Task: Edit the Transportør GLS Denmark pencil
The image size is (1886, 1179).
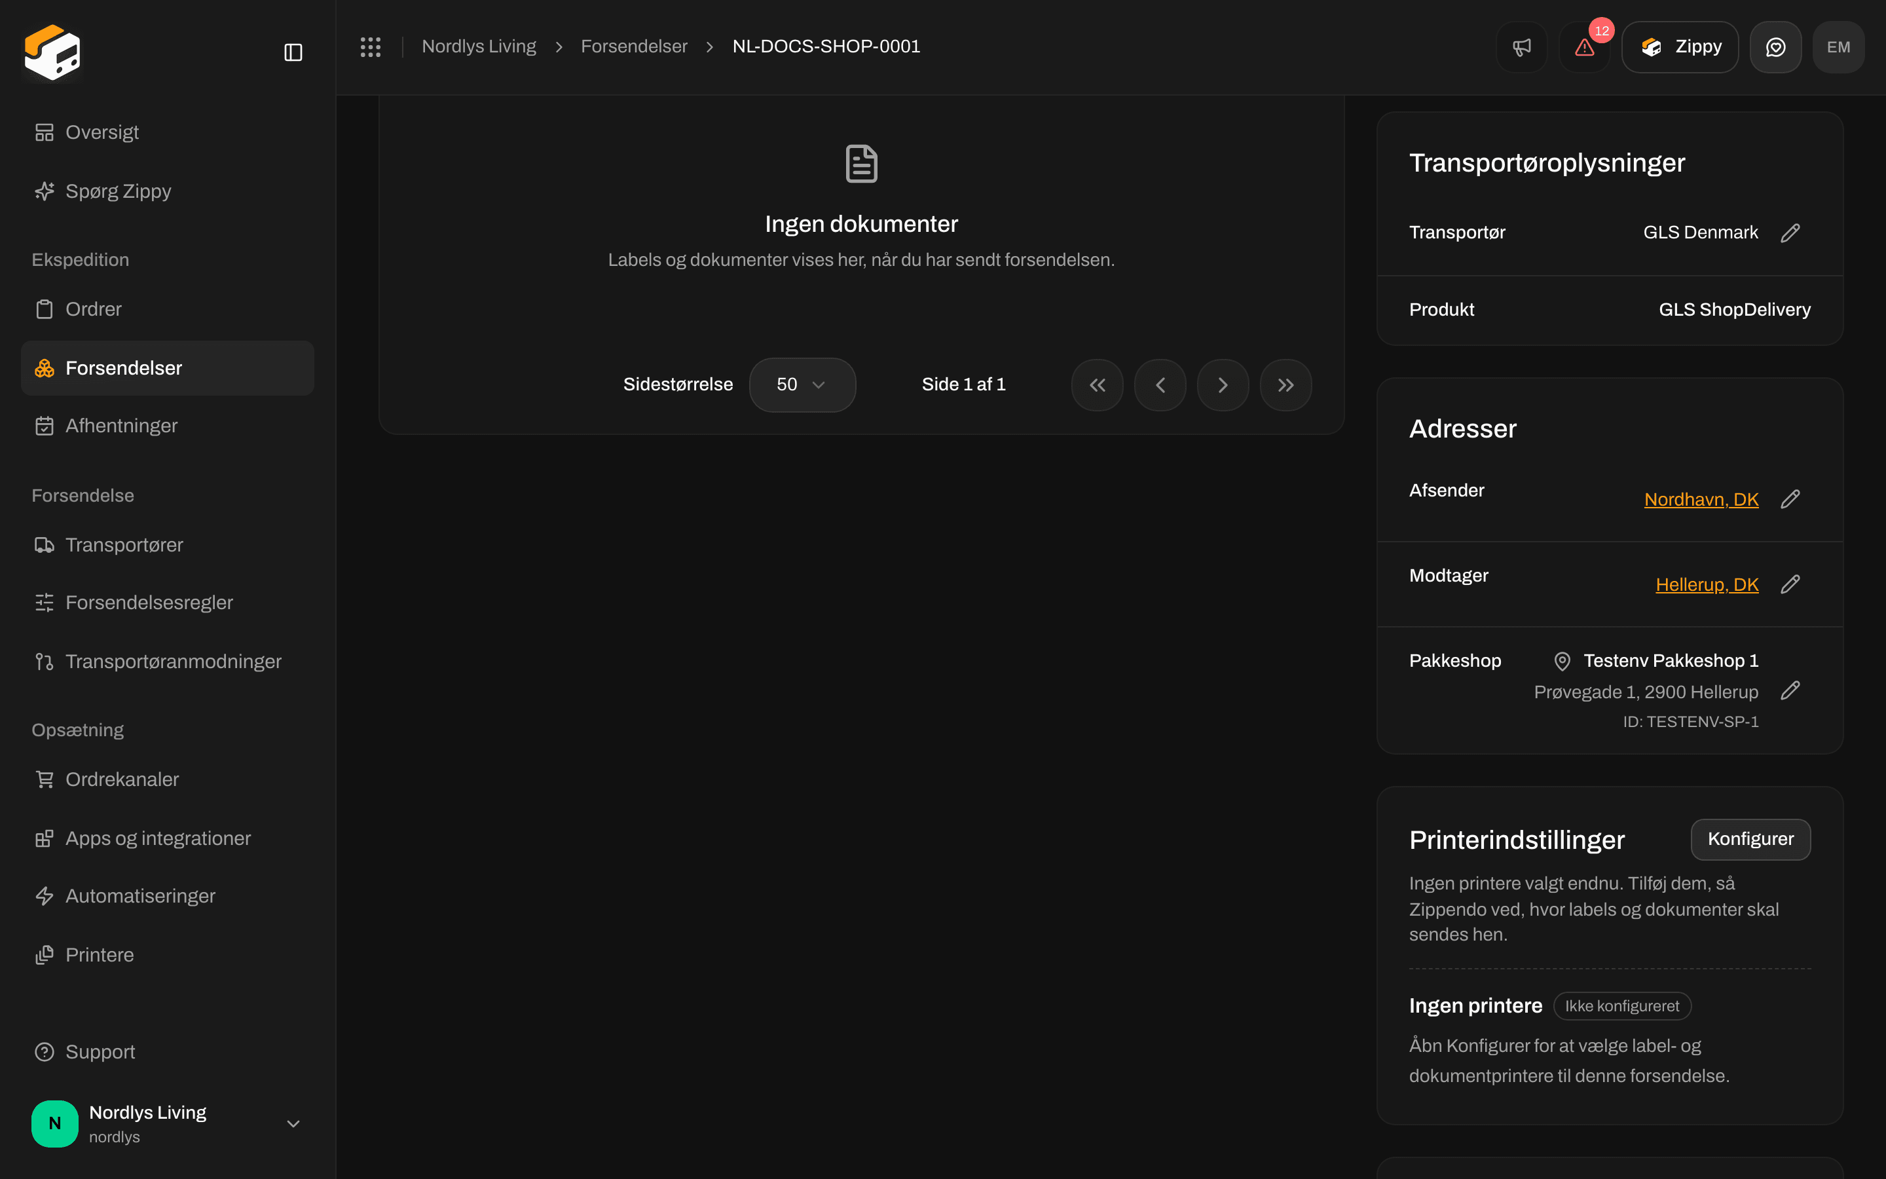Action: click(x=1790, y=233)
